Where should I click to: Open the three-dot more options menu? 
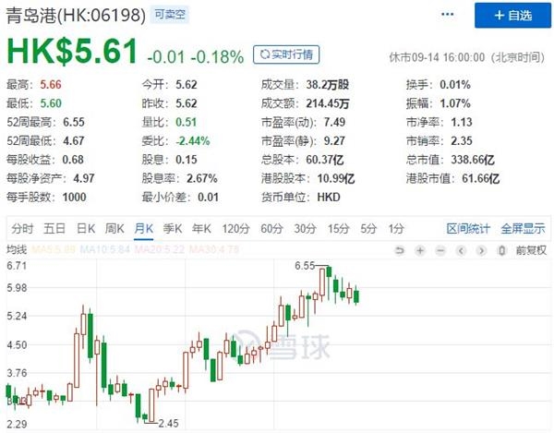coord(447,16)
